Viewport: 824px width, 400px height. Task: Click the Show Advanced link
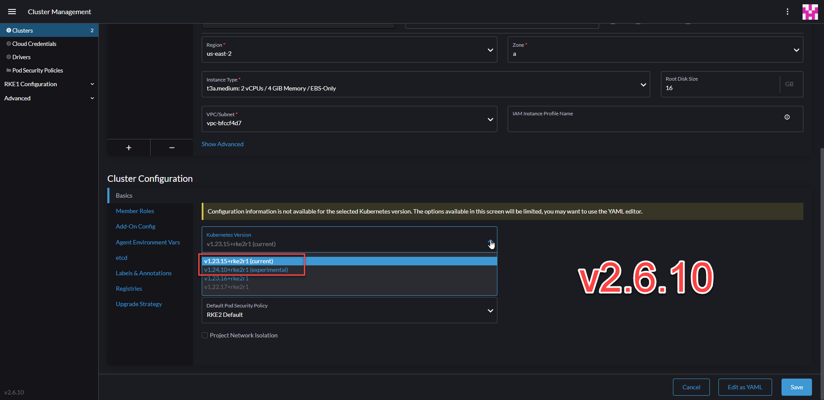click(x=222, y=144)
